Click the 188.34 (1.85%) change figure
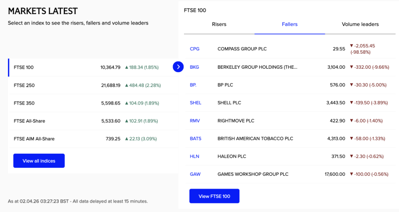Viewport: 399px width, 212px height. [x=142, y=67]
